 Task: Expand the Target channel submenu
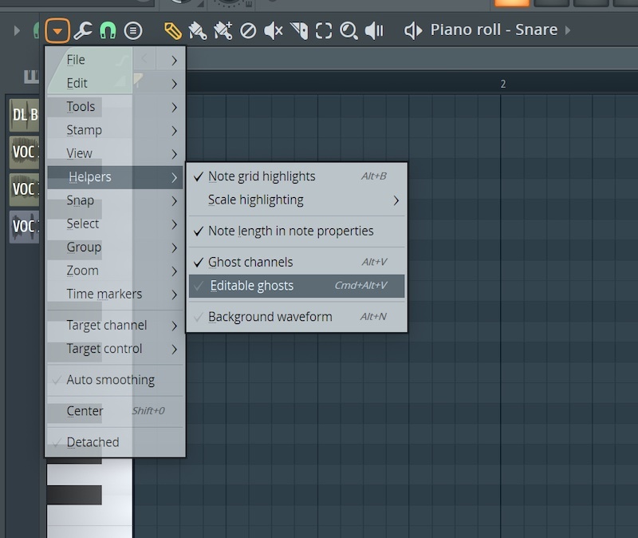(x=107, y=325)
